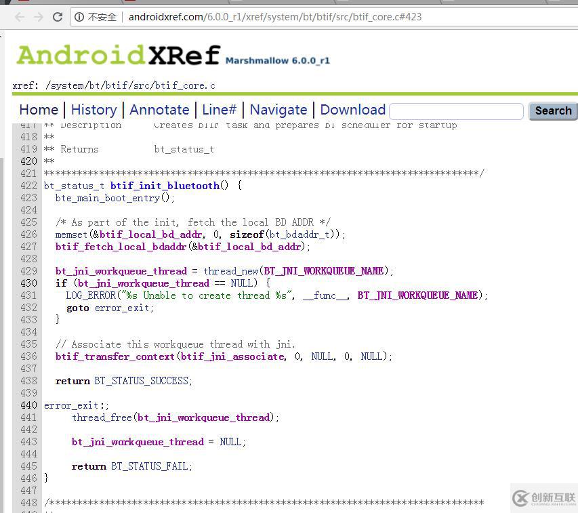578x513 pixels.
Task: Toggle Line# display link
Action: (x=220, y=110)
